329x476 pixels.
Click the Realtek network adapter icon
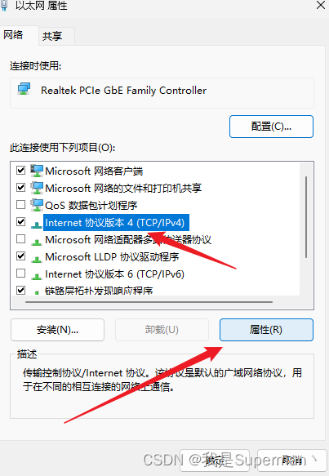coord(24,89)
